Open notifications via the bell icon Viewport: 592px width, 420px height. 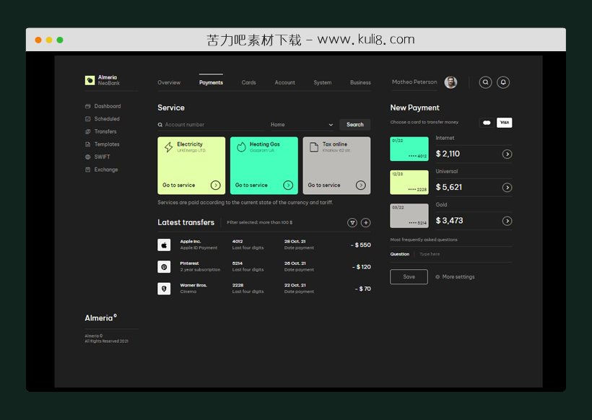pos(503,82)
